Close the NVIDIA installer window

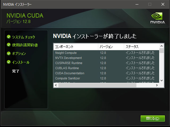pyautogui.click(x=163, y=4)
